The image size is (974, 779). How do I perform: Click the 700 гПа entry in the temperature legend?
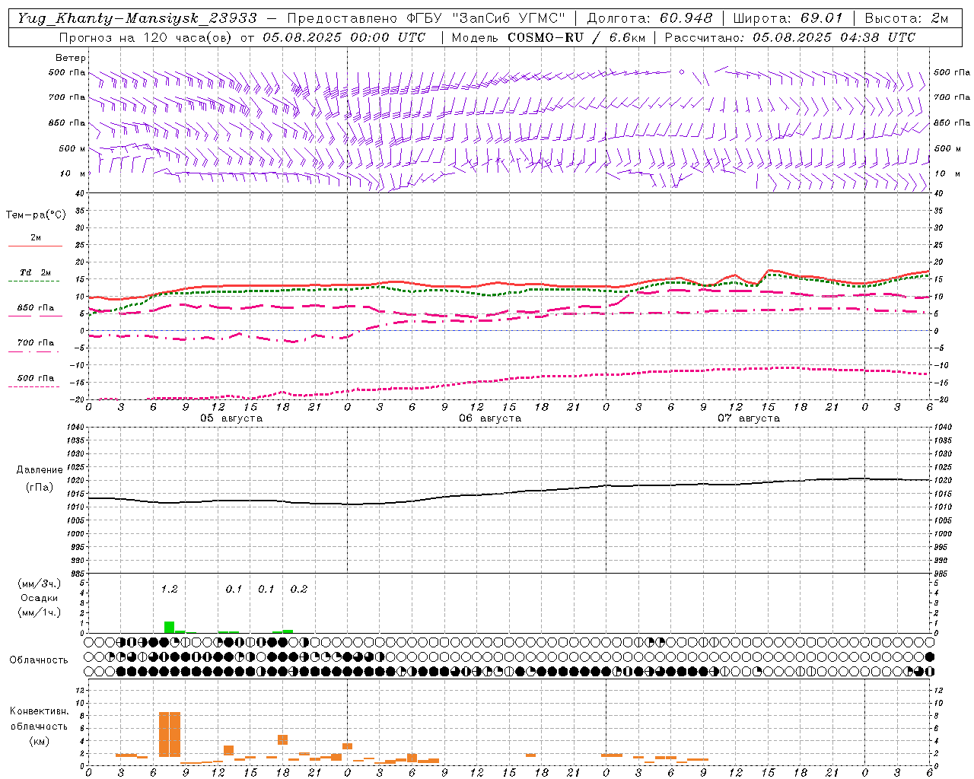pyautogui.click(x=36, y=343)
